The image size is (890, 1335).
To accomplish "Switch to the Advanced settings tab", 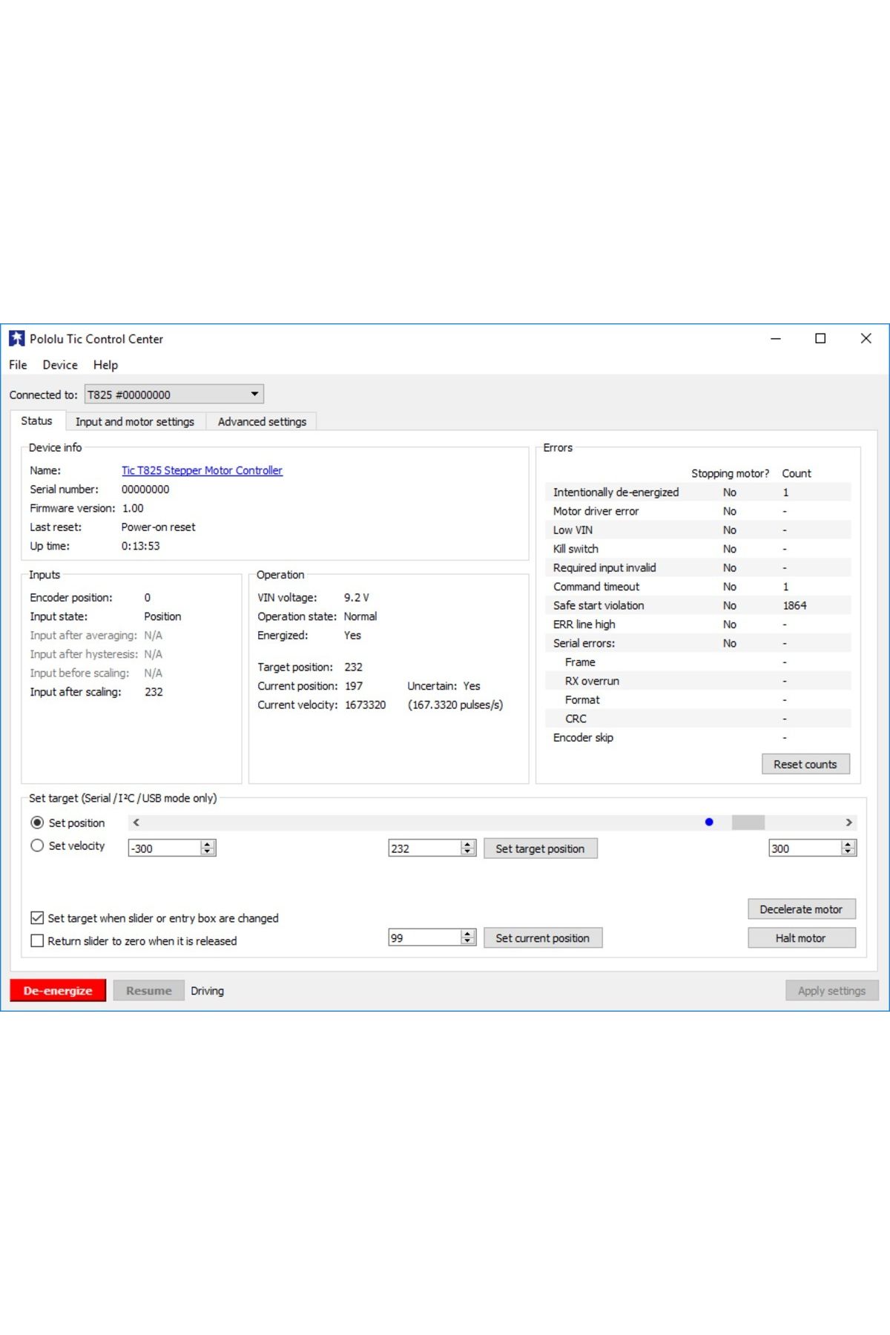I will click(x=262, y=421).
